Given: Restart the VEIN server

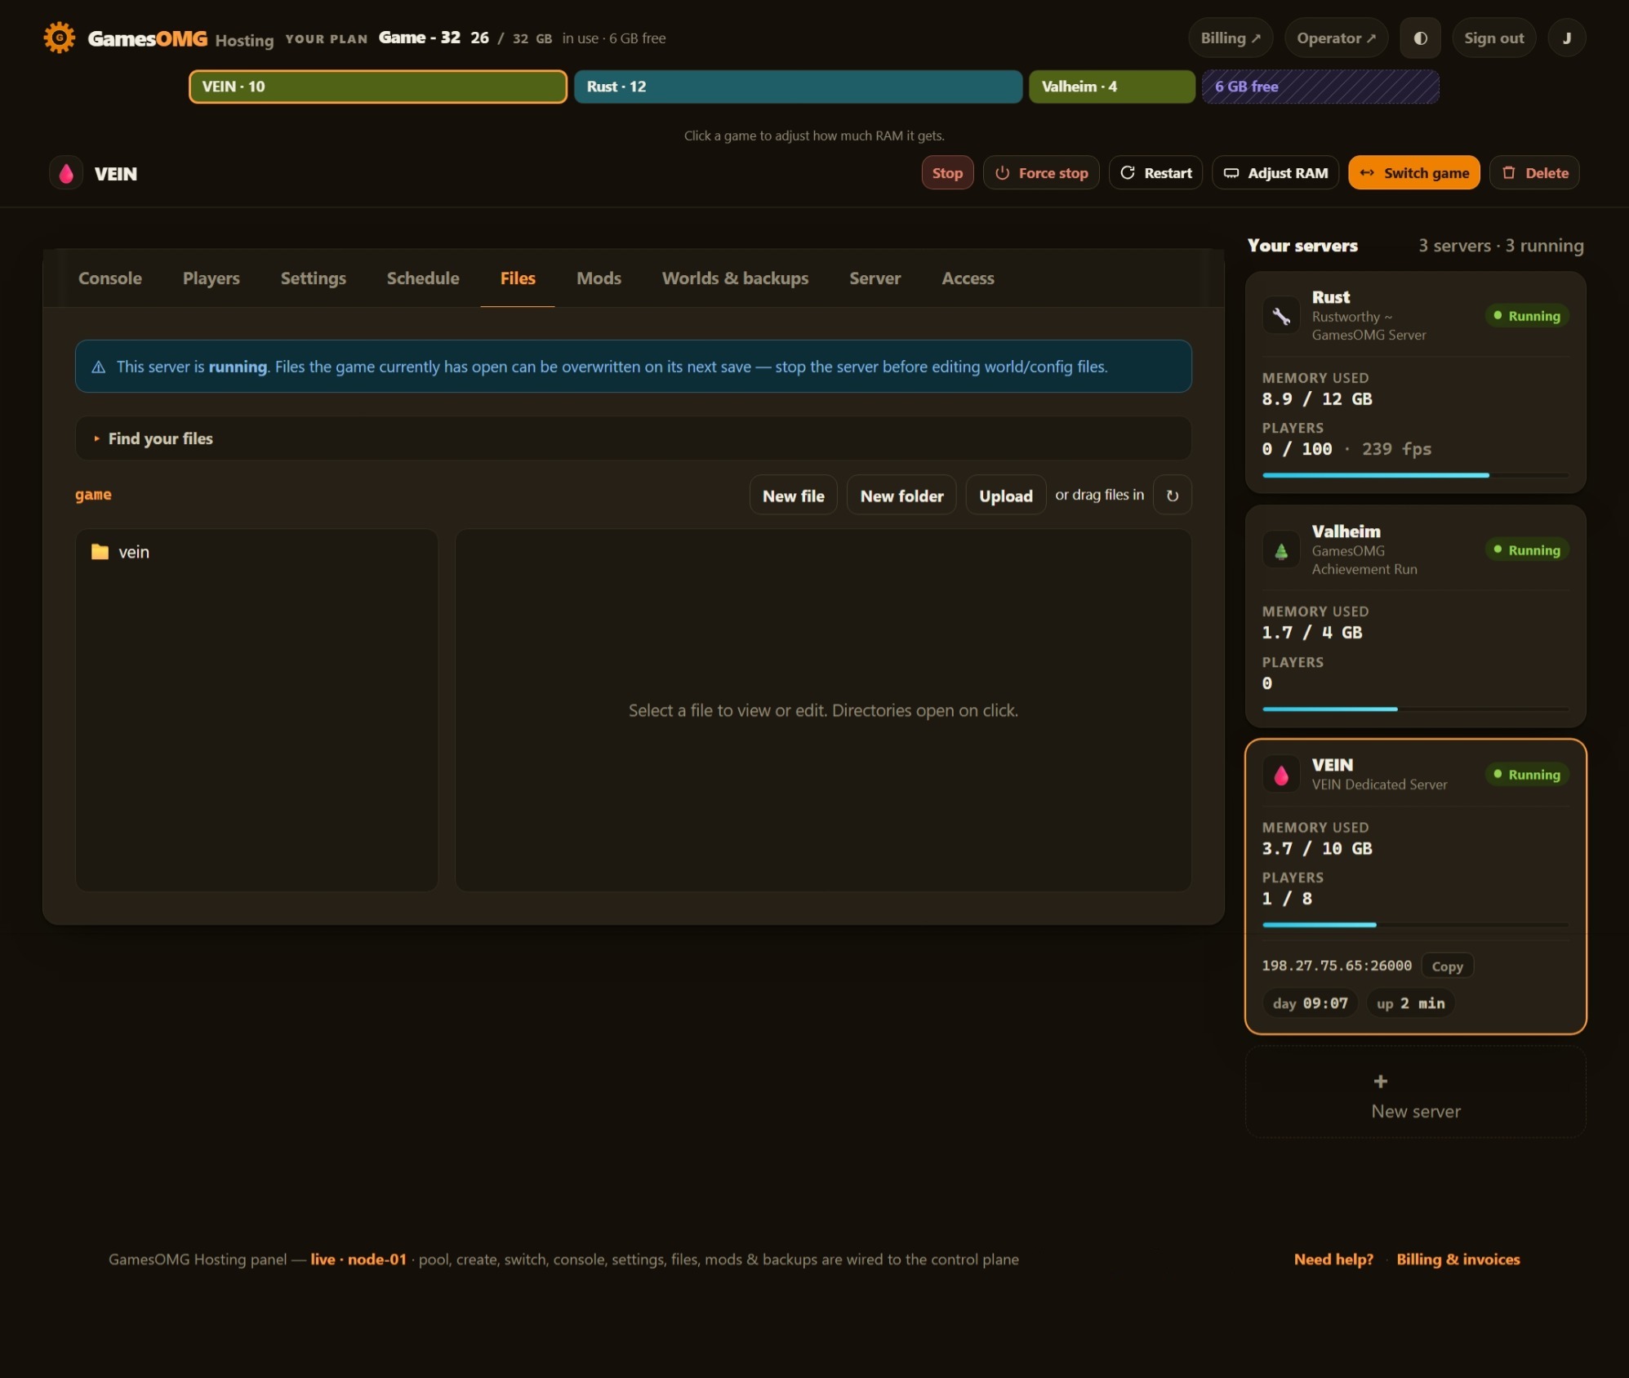Looking at the screenshot, I should click(x=1155, y=173).
